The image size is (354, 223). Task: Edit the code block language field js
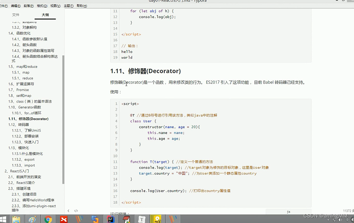click(x=288, y=212)
